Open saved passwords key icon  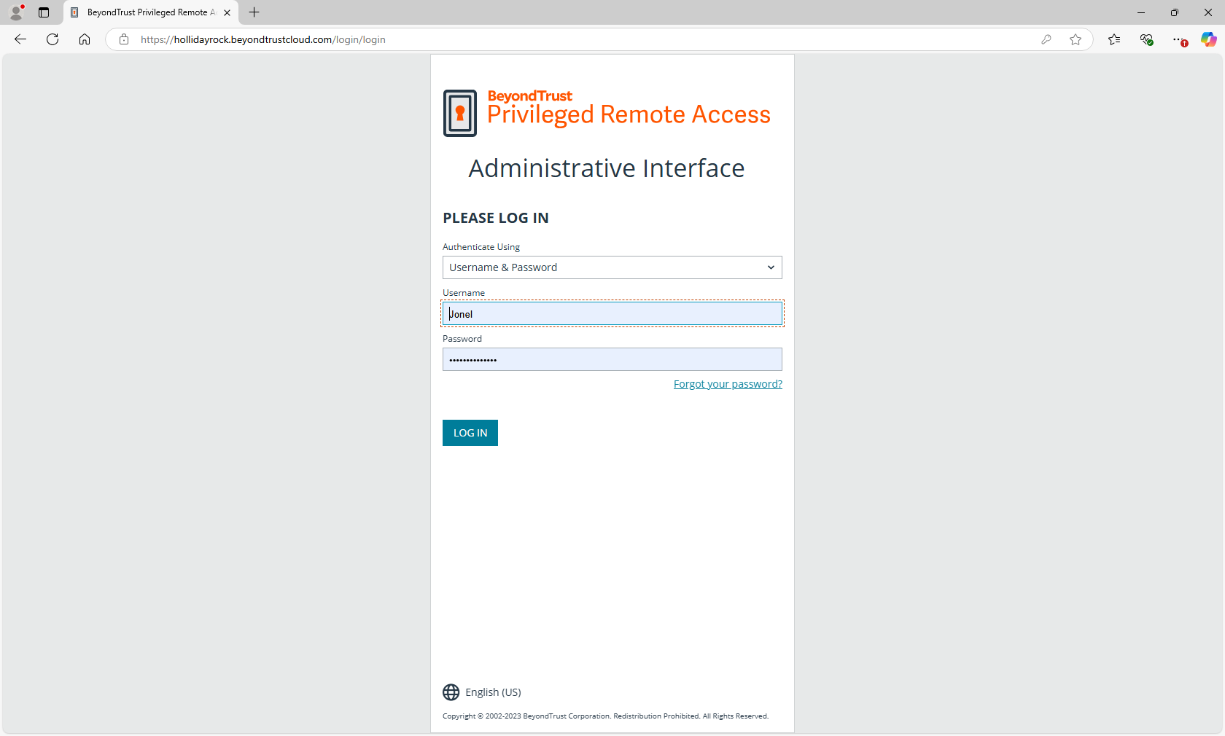point(1046,39)
